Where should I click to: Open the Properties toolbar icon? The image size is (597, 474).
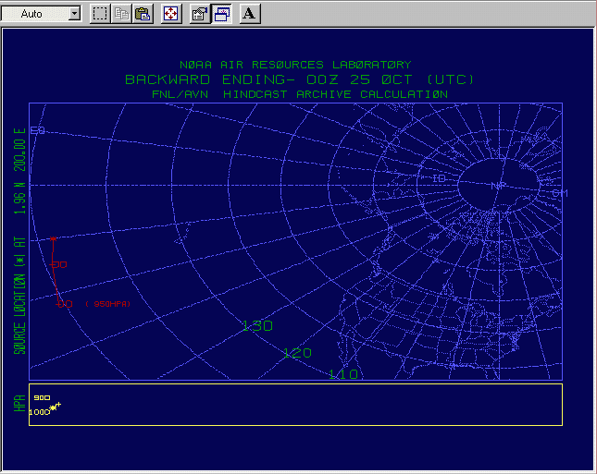pos(199,14)
